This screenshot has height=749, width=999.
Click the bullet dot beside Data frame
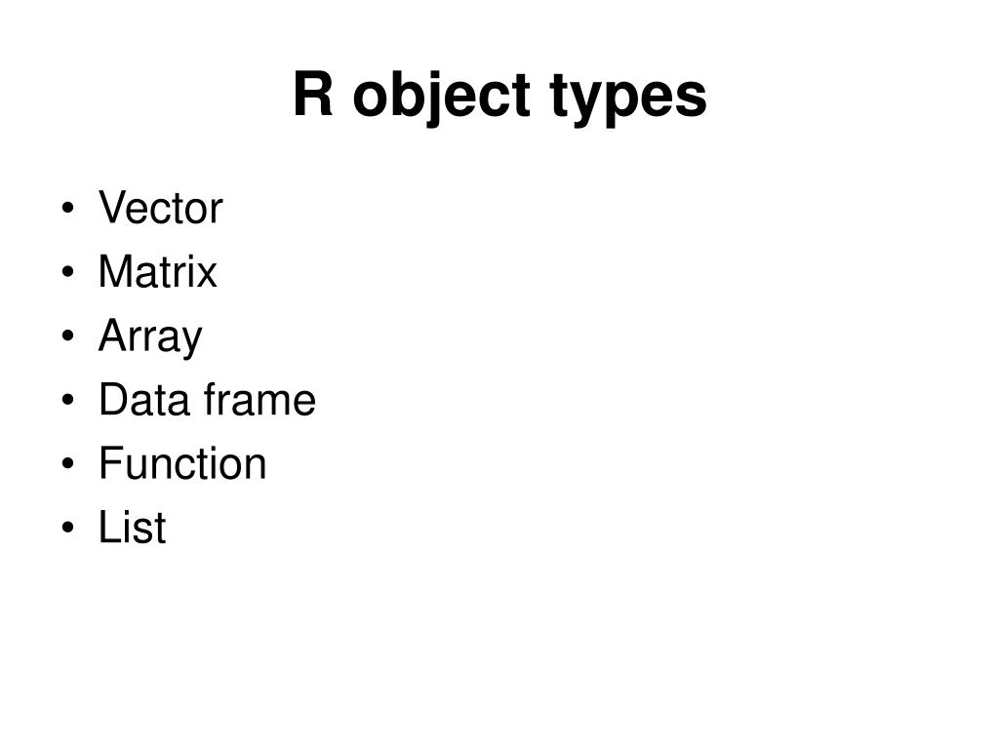tap(68, 399)
